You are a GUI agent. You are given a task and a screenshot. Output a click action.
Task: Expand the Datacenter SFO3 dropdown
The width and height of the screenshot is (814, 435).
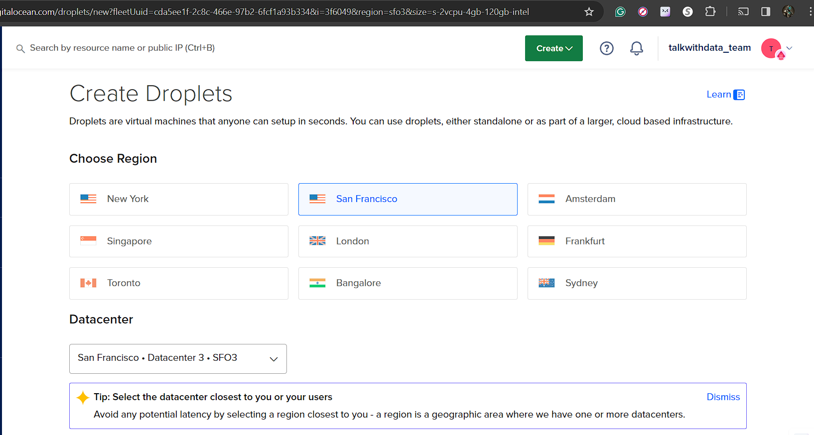tap(178, 359)
